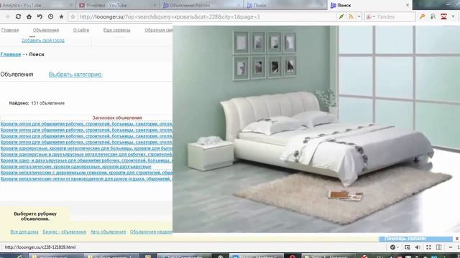Click the undo closed tab arrow icon
460x258 pixels.
click(x=40, y=16)
